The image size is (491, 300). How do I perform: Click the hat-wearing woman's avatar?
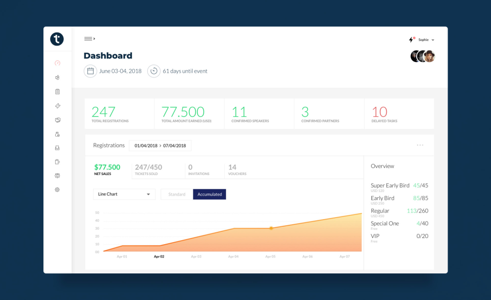(430, 56)
